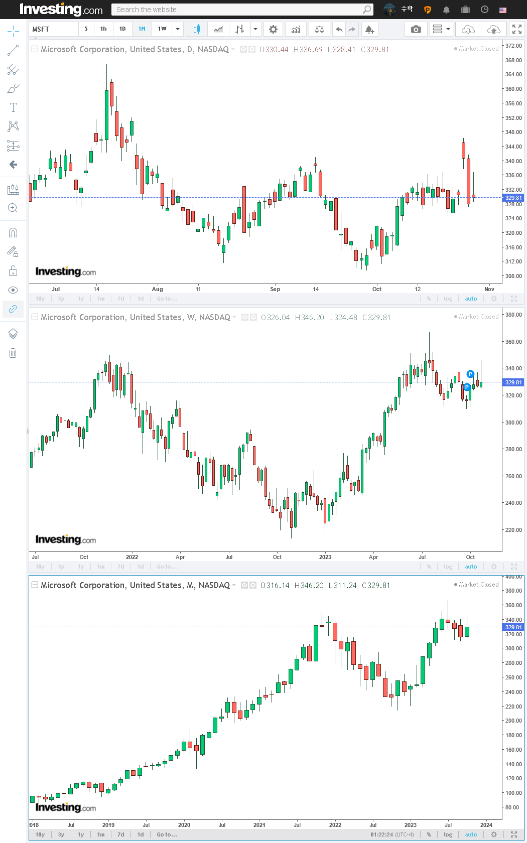Open the object tree layers icon
Image resolution: width=527 pixels, height=843 pixels.
click(13, 334)
